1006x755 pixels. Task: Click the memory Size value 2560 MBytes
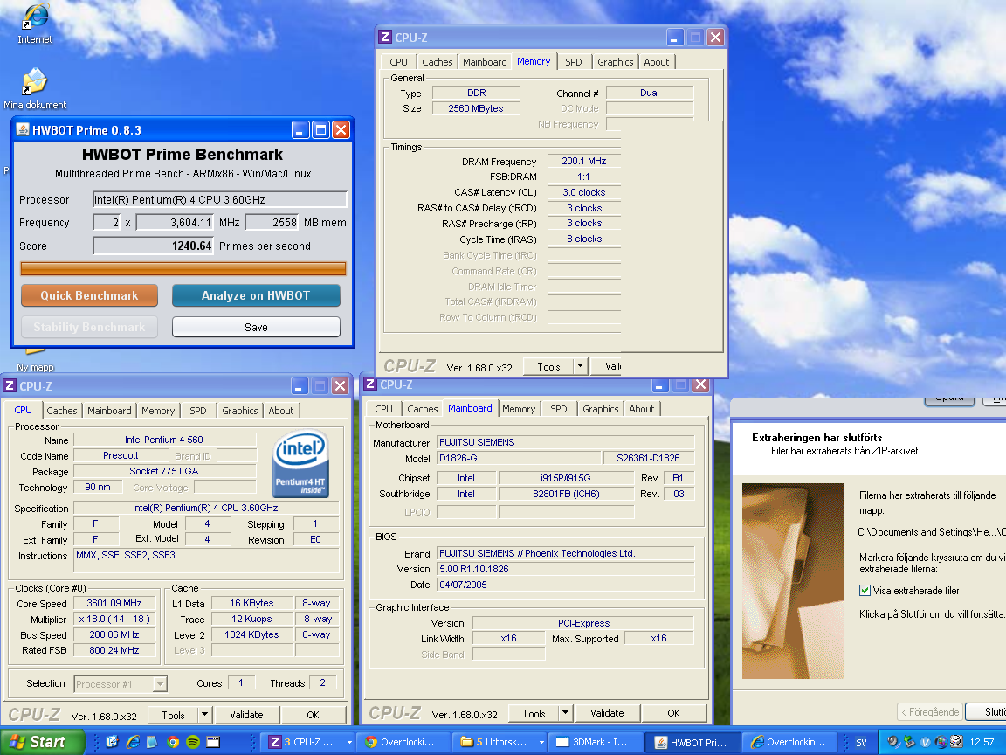pyautogui.click(x=475, y=107)
